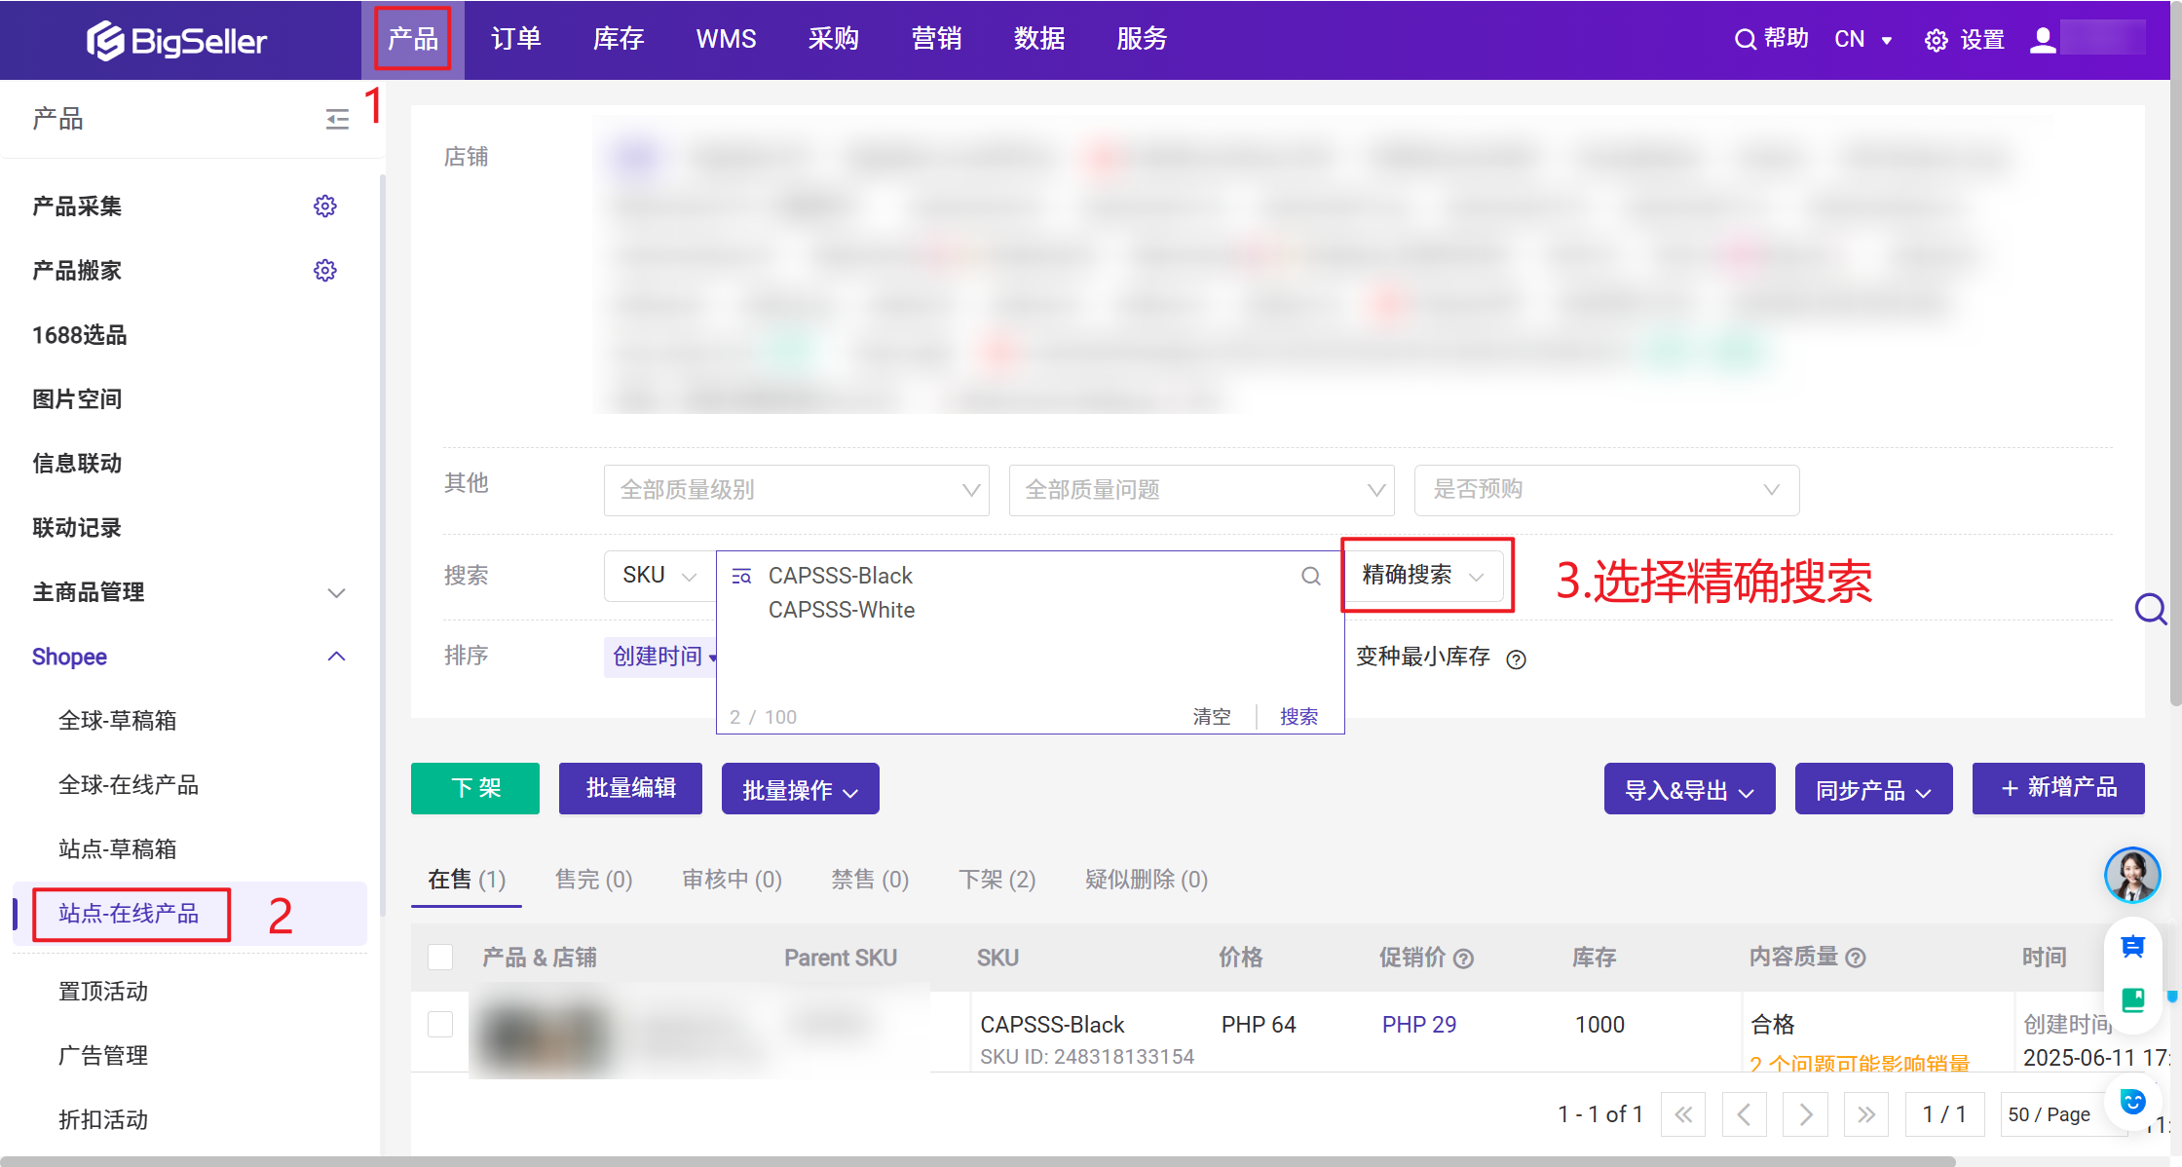Open the 产品 top menu
This screenshot has height=1167, width=2182.
click(x=413, y=39)
